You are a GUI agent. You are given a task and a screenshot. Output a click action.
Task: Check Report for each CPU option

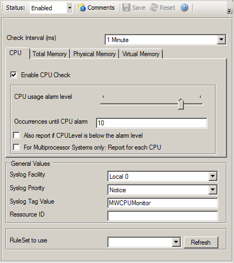(17, 147)
